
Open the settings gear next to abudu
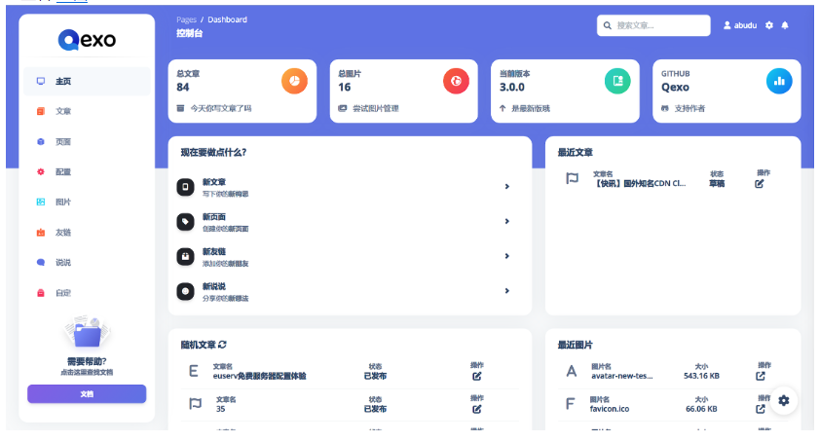click(x=769, y=25)
